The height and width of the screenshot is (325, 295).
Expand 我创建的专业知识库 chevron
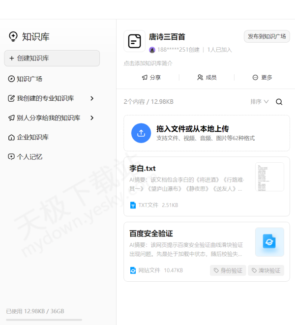pyautogui.click(x=92, y=98)
